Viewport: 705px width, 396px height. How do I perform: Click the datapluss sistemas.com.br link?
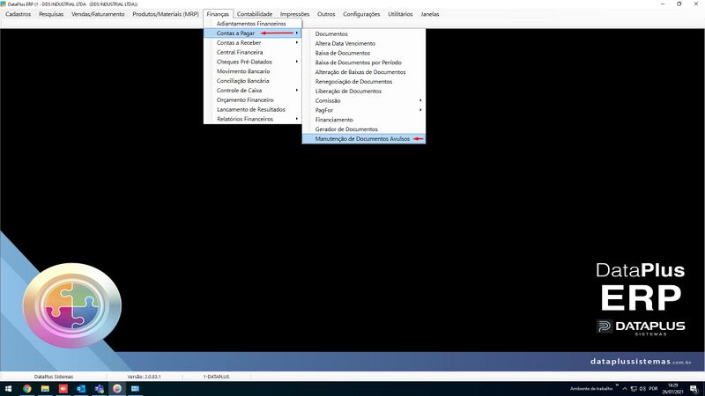(x=641, y=362)
